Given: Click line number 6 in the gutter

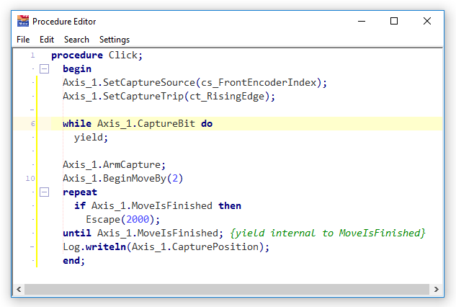Looking at the screenshot, I should pos(32,124).
